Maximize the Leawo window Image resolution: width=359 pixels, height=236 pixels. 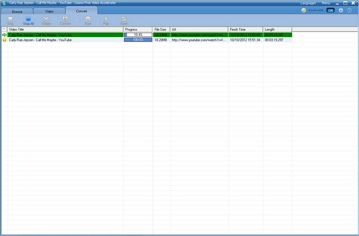pyautogui.click(x=345, y=3)
